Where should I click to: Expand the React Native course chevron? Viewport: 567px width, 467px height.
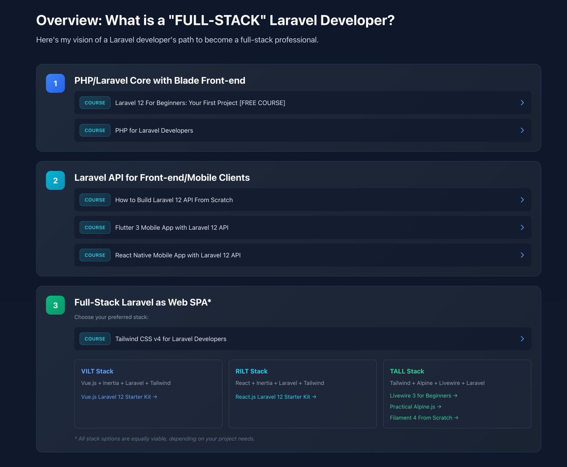point(522,255)
